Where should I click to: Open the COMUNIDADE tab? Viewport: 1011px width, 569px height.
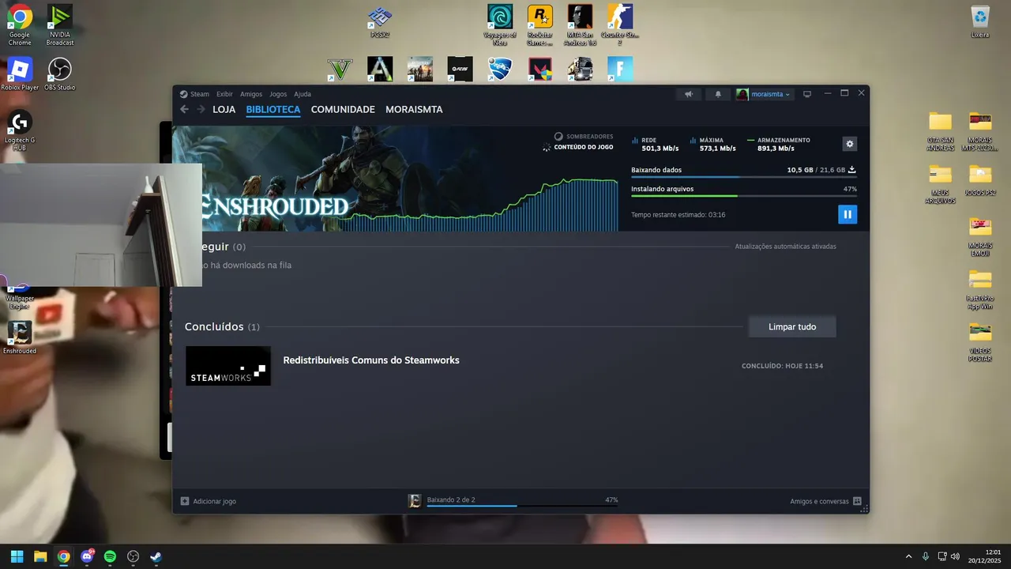click(343, 110)
